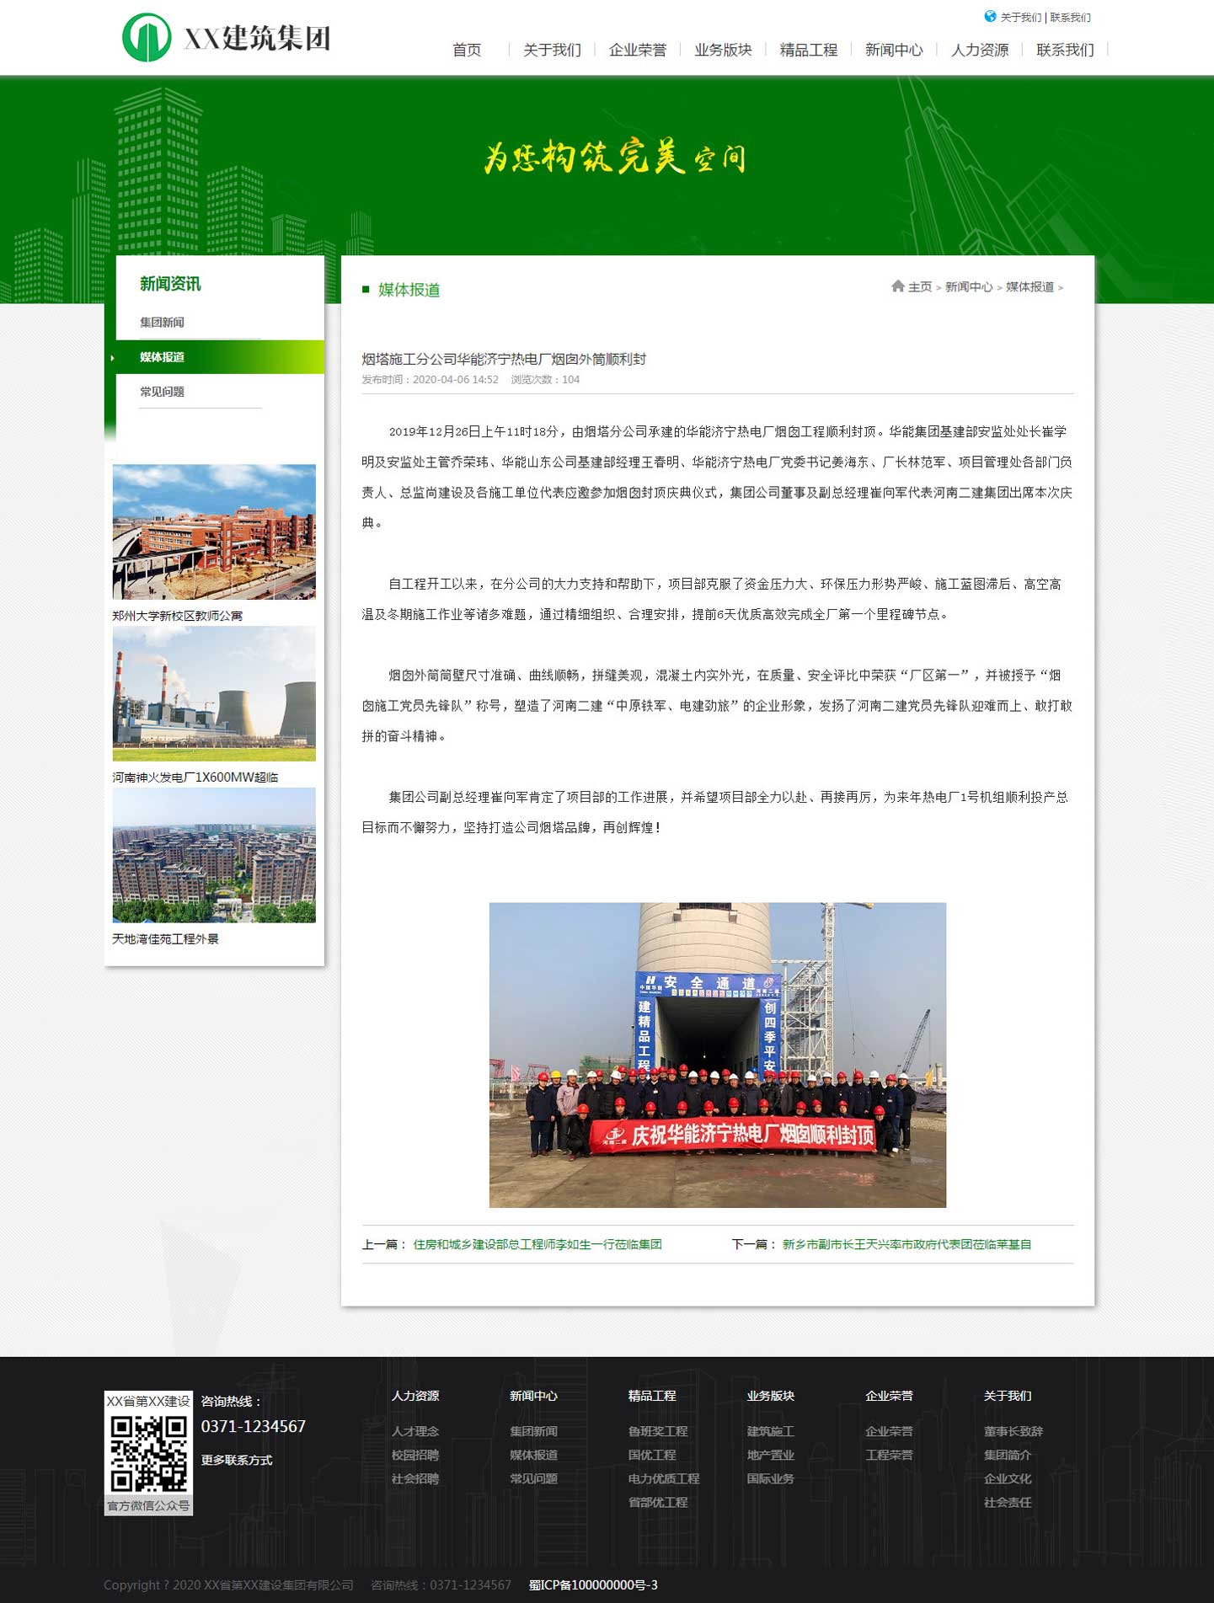Click 新闻中心 in the breadcrumb trail
The image size is (1214, 1603).
(968, 287)
